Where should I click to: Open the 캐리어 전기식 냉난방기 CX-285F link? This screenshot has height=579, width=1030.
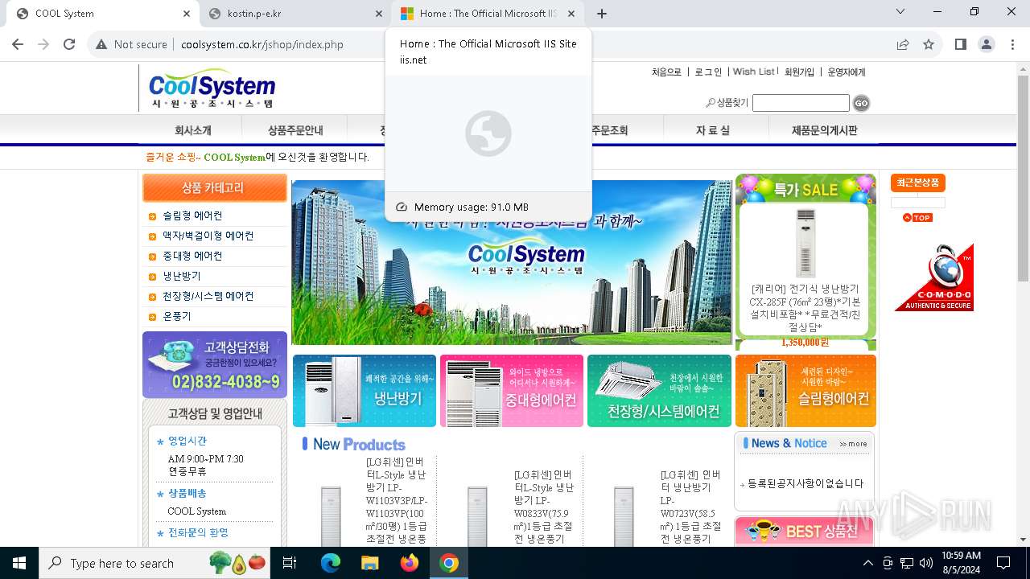tap(805, 308)
